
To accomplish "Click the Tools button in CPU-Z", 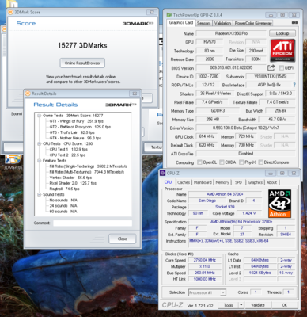I will click(x=229, y=305).
